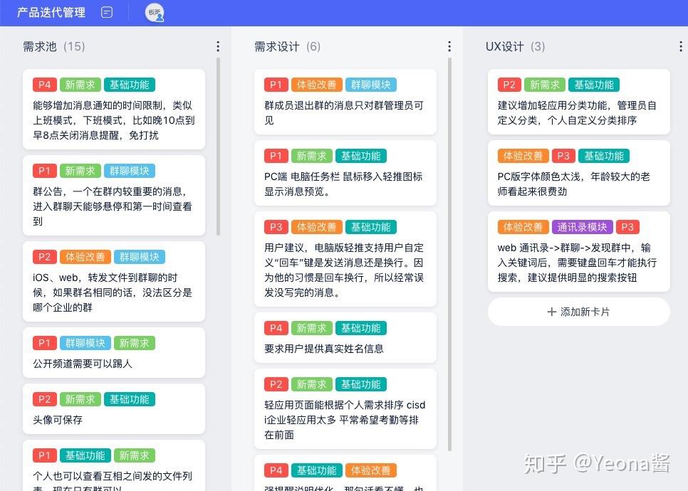Click the 需求池 column scrollbar
688x491 pixels.
coord(218,147)
